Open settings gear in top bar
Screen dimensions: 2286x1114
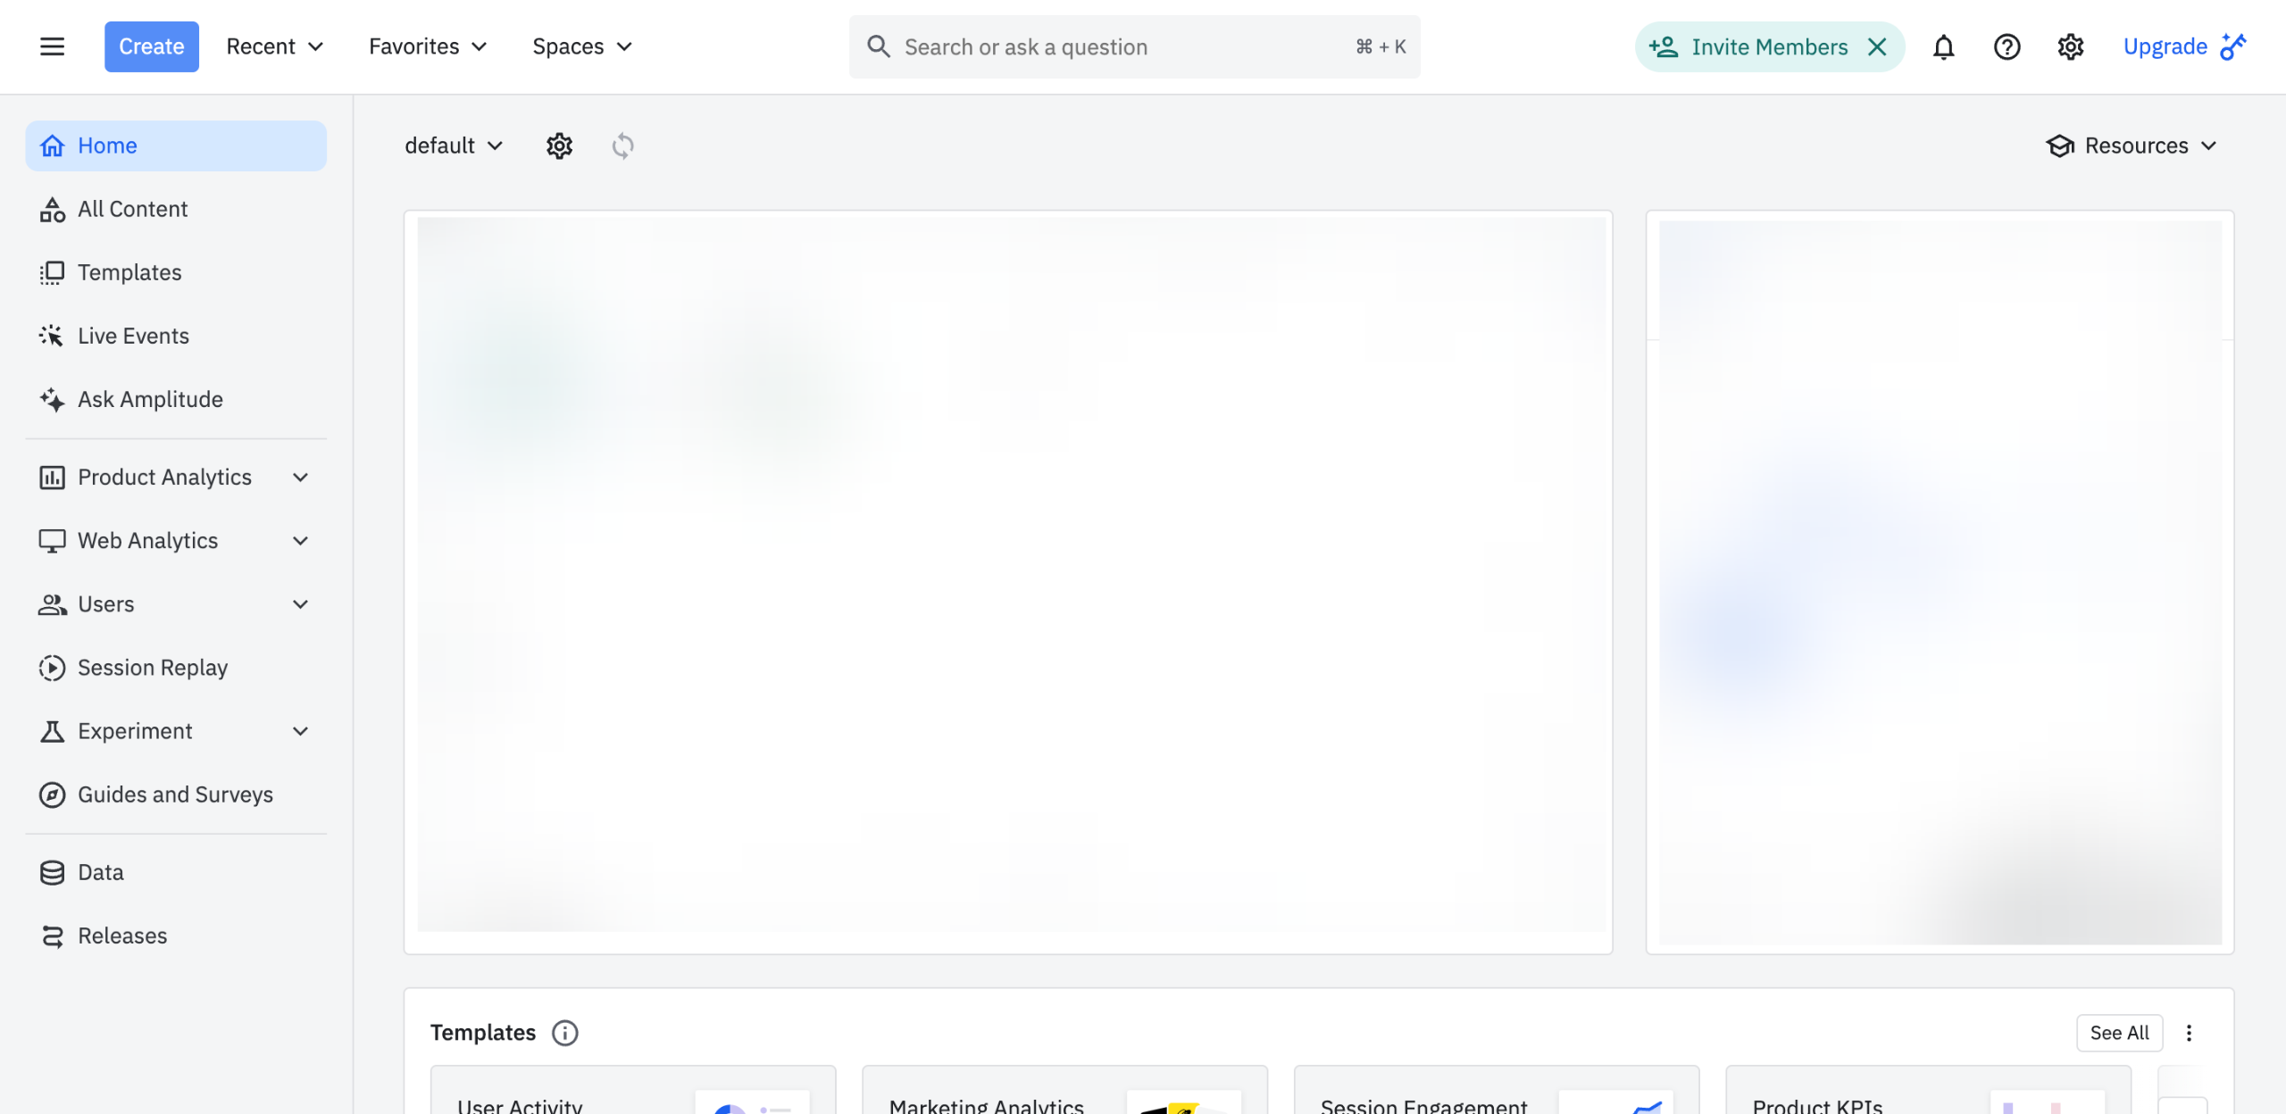click(2070, 46)
